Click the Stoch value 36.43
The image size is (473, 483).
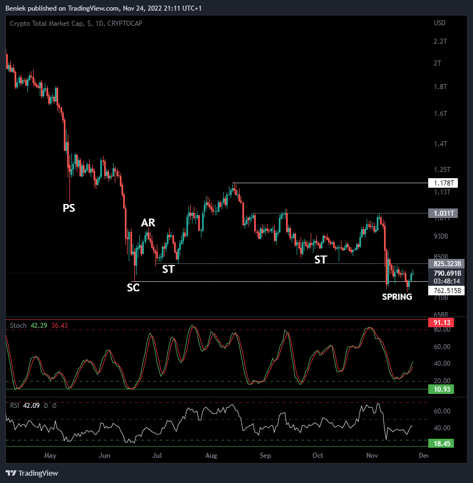(x=59, y=326)
